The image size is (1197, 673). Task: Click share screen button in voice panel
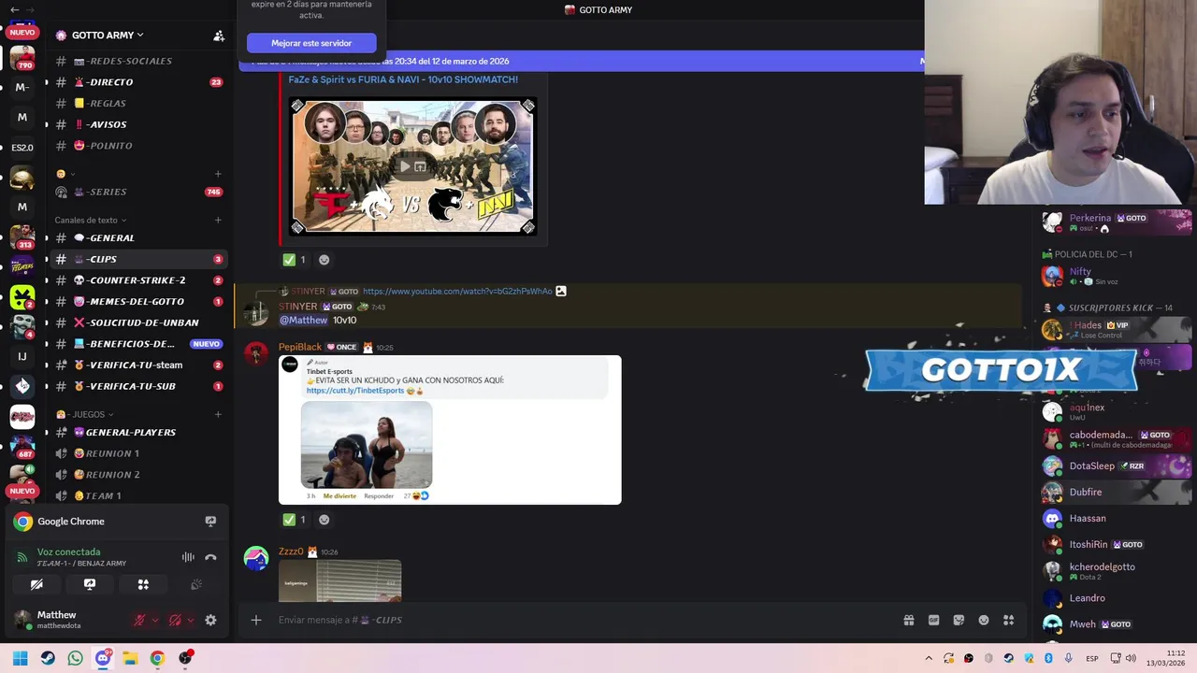90,584
